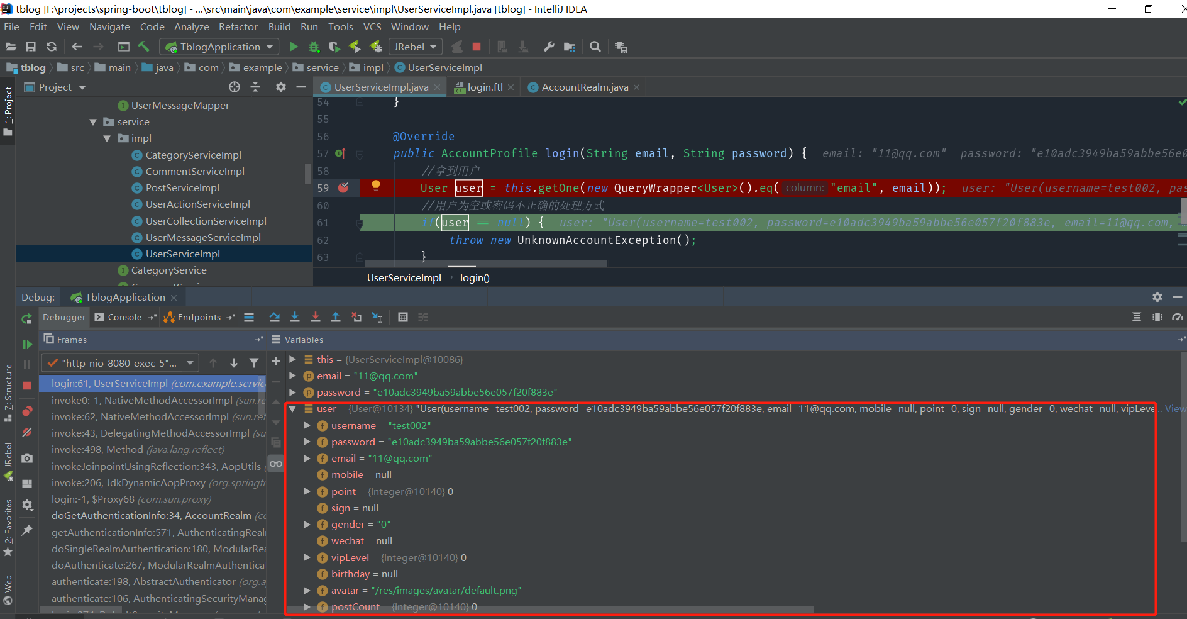Click the Build project hammer icon
Screen dimensions: 1187x619
(x=144, y=47)
